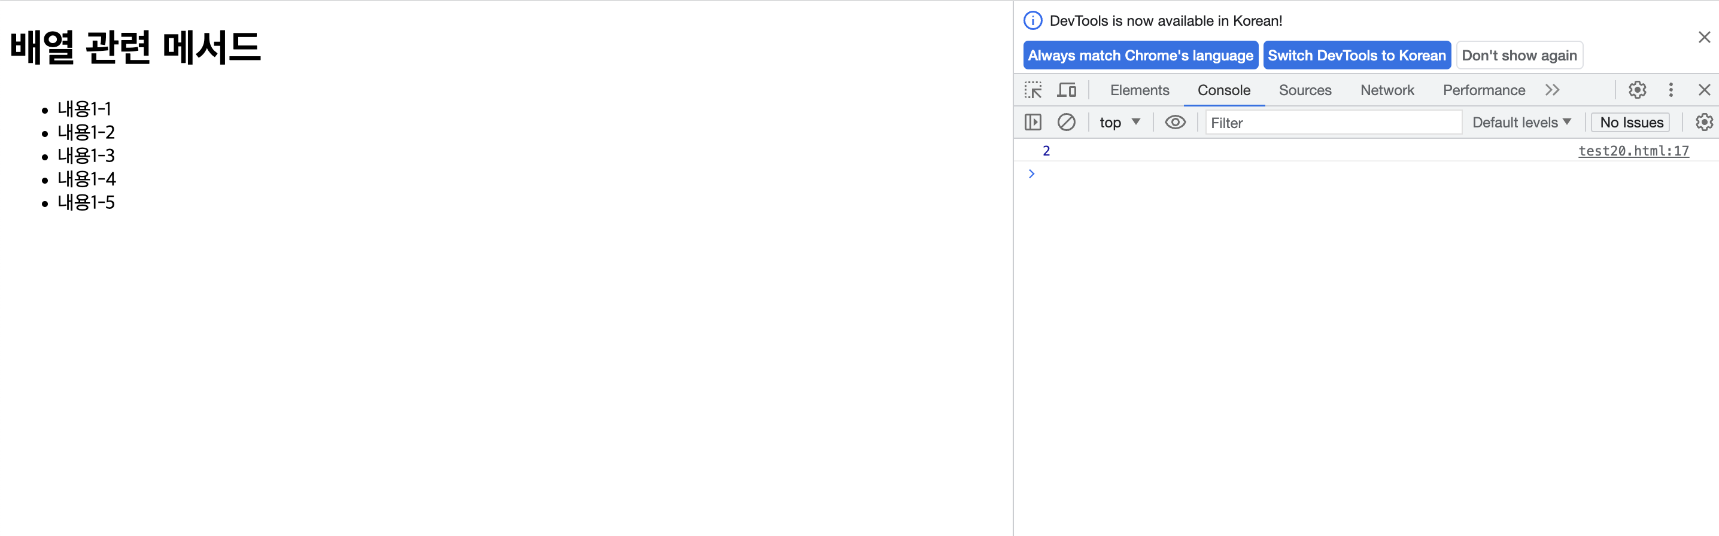Activate the inspect element picker icon
This screenshot has width=1719, height=536.
click(1033, 90)
